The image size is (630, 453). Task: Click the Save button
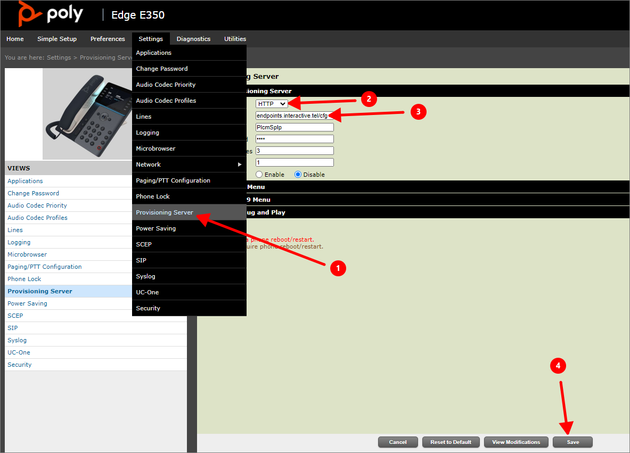[572, 442]
